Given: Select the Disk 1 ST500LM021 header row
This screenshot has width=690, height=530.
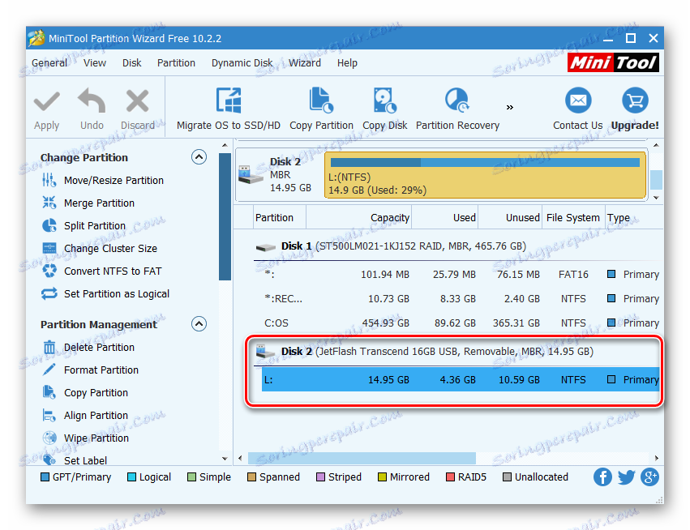Looking at the screenshot, I should [x=457, y=246].
